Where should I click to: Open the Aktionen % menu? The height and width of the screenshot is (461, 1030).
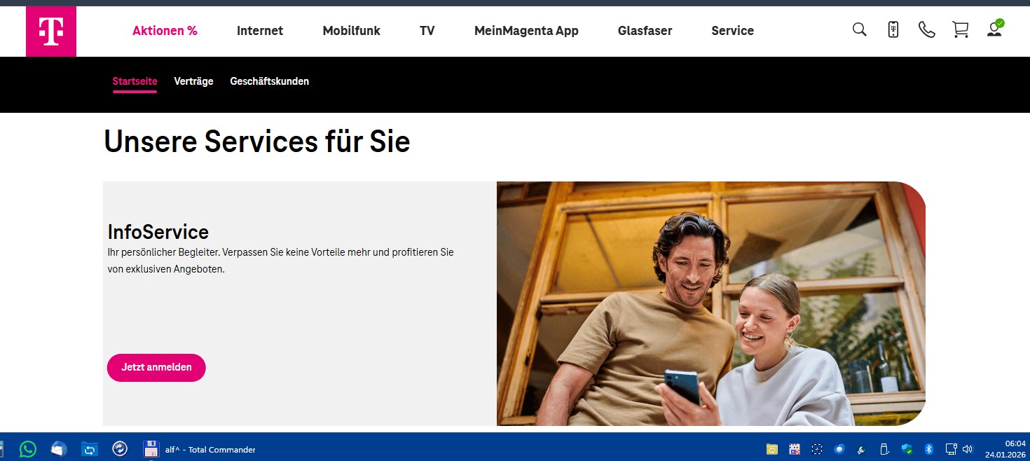165,31
